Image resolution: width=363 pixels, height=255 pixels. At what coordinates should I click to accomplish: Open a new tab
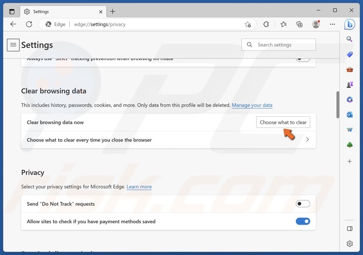(113, 11)
